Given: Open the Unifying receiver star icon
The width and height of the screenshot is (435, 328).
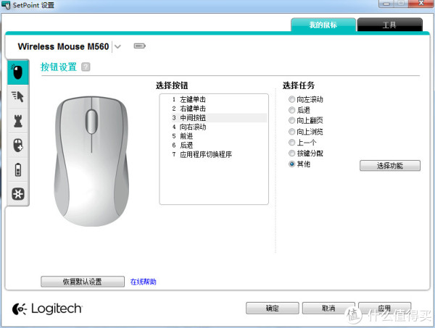Looking at the screenshot, I should [18, 193].
